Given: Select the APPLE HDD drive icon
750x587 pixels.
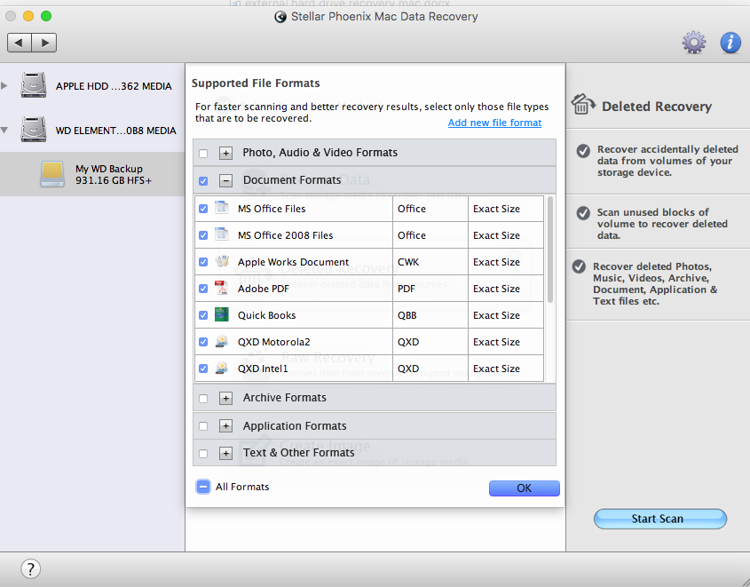Looking at the screenshot, I should coord(34,85).
